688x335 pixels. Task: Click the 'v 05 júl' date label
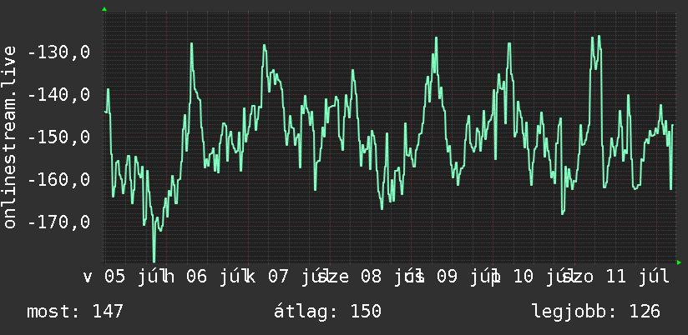coord(123,277)
